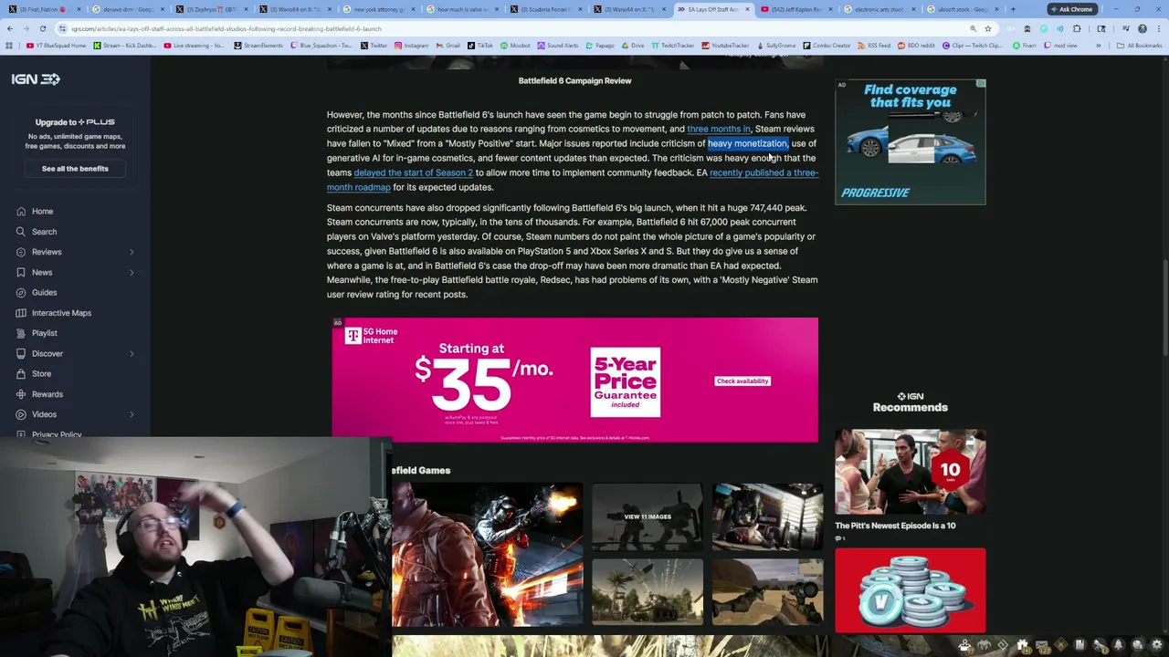Open the V-Bucks coins thumbnail
Viewport: 1169px width, 657px height.
click(x=911, y=590)
